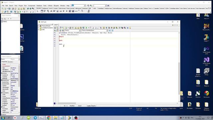This screenshot has width=213, height=120.
Task: Pick the Frames component at palette start
Action: click(x=42, y=11)
